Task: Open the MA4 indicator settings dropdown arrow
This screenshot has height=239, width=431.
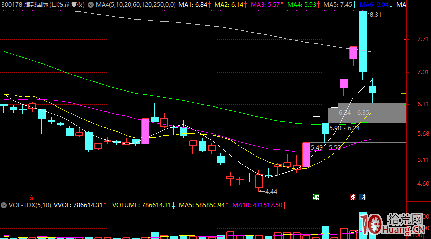Action: (x=91, y=5)
